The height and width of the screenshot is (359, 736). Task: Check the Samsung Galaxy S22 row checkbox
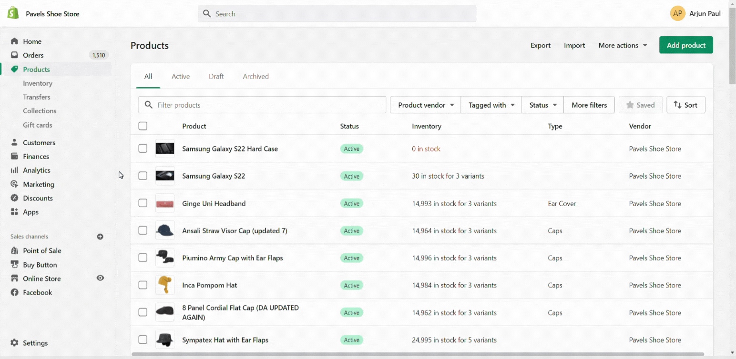click(x=143, y=176)
